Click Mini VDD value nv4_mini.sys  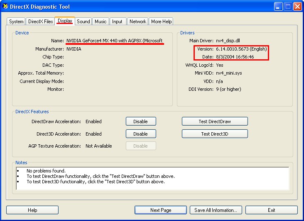pyautogui.click(x=229, y=73)
